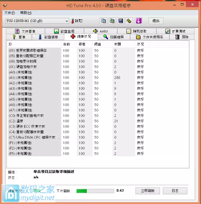Switch to the 扩展测试 tab
The width and height of the screenshot is (201, 204).
click(x=175, y=31)
